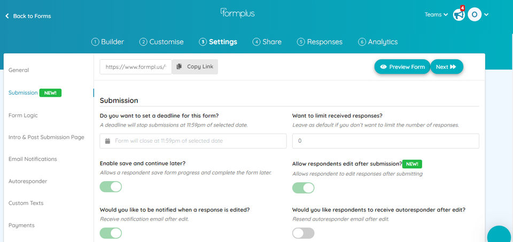Click the calendar icon in the deadline field

107,141
